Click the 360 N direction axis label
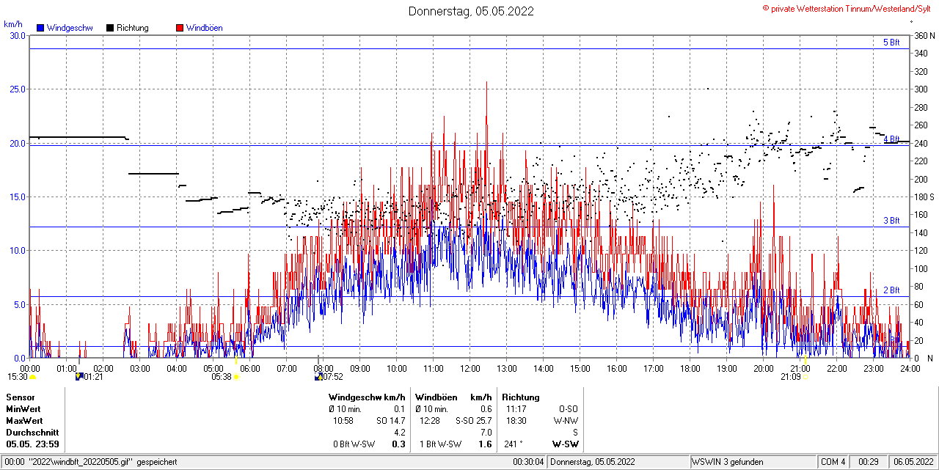 pos(924,35)
